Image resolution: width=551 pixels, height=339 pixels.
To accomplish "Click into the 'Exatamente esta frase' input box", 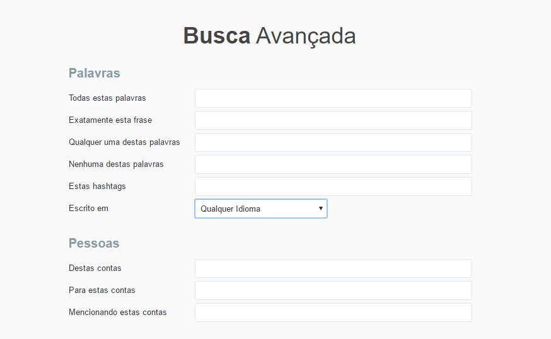I will [x=333, y=120].
